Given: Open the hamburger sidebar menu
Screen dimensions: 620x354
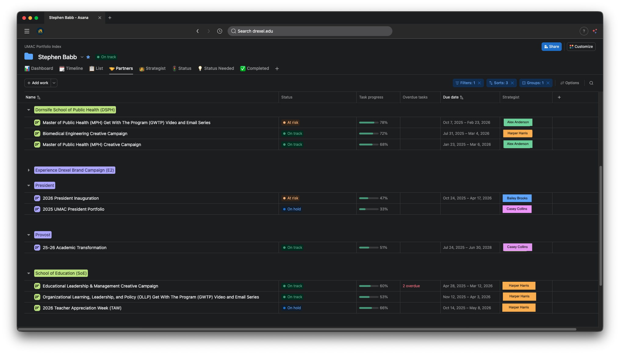Looking at the screenshot, I should 27,31.
